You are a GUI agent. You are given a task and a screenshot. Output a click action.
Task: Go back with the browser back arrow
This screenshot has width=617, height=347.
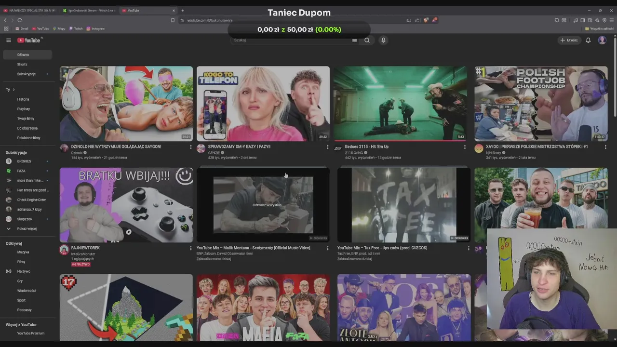5,20
